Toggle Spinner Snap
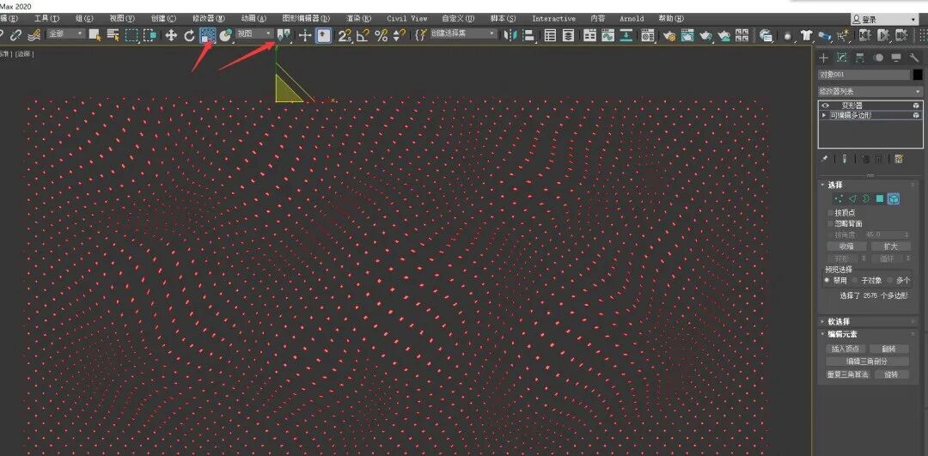The image size is (928, 456). point(400,35)
